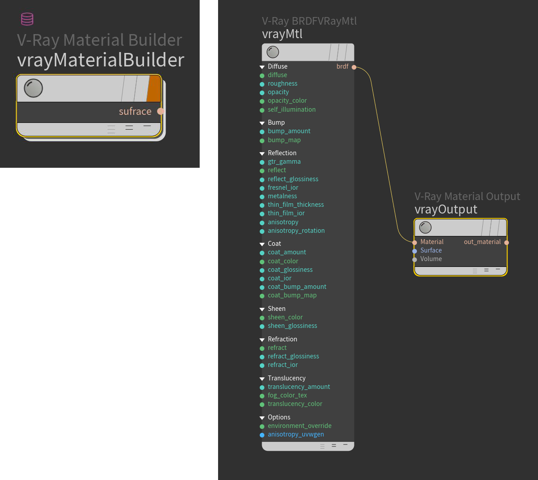
Task: Click the coat_bump_amount parameter label
Action: click(x=297, y=287)
